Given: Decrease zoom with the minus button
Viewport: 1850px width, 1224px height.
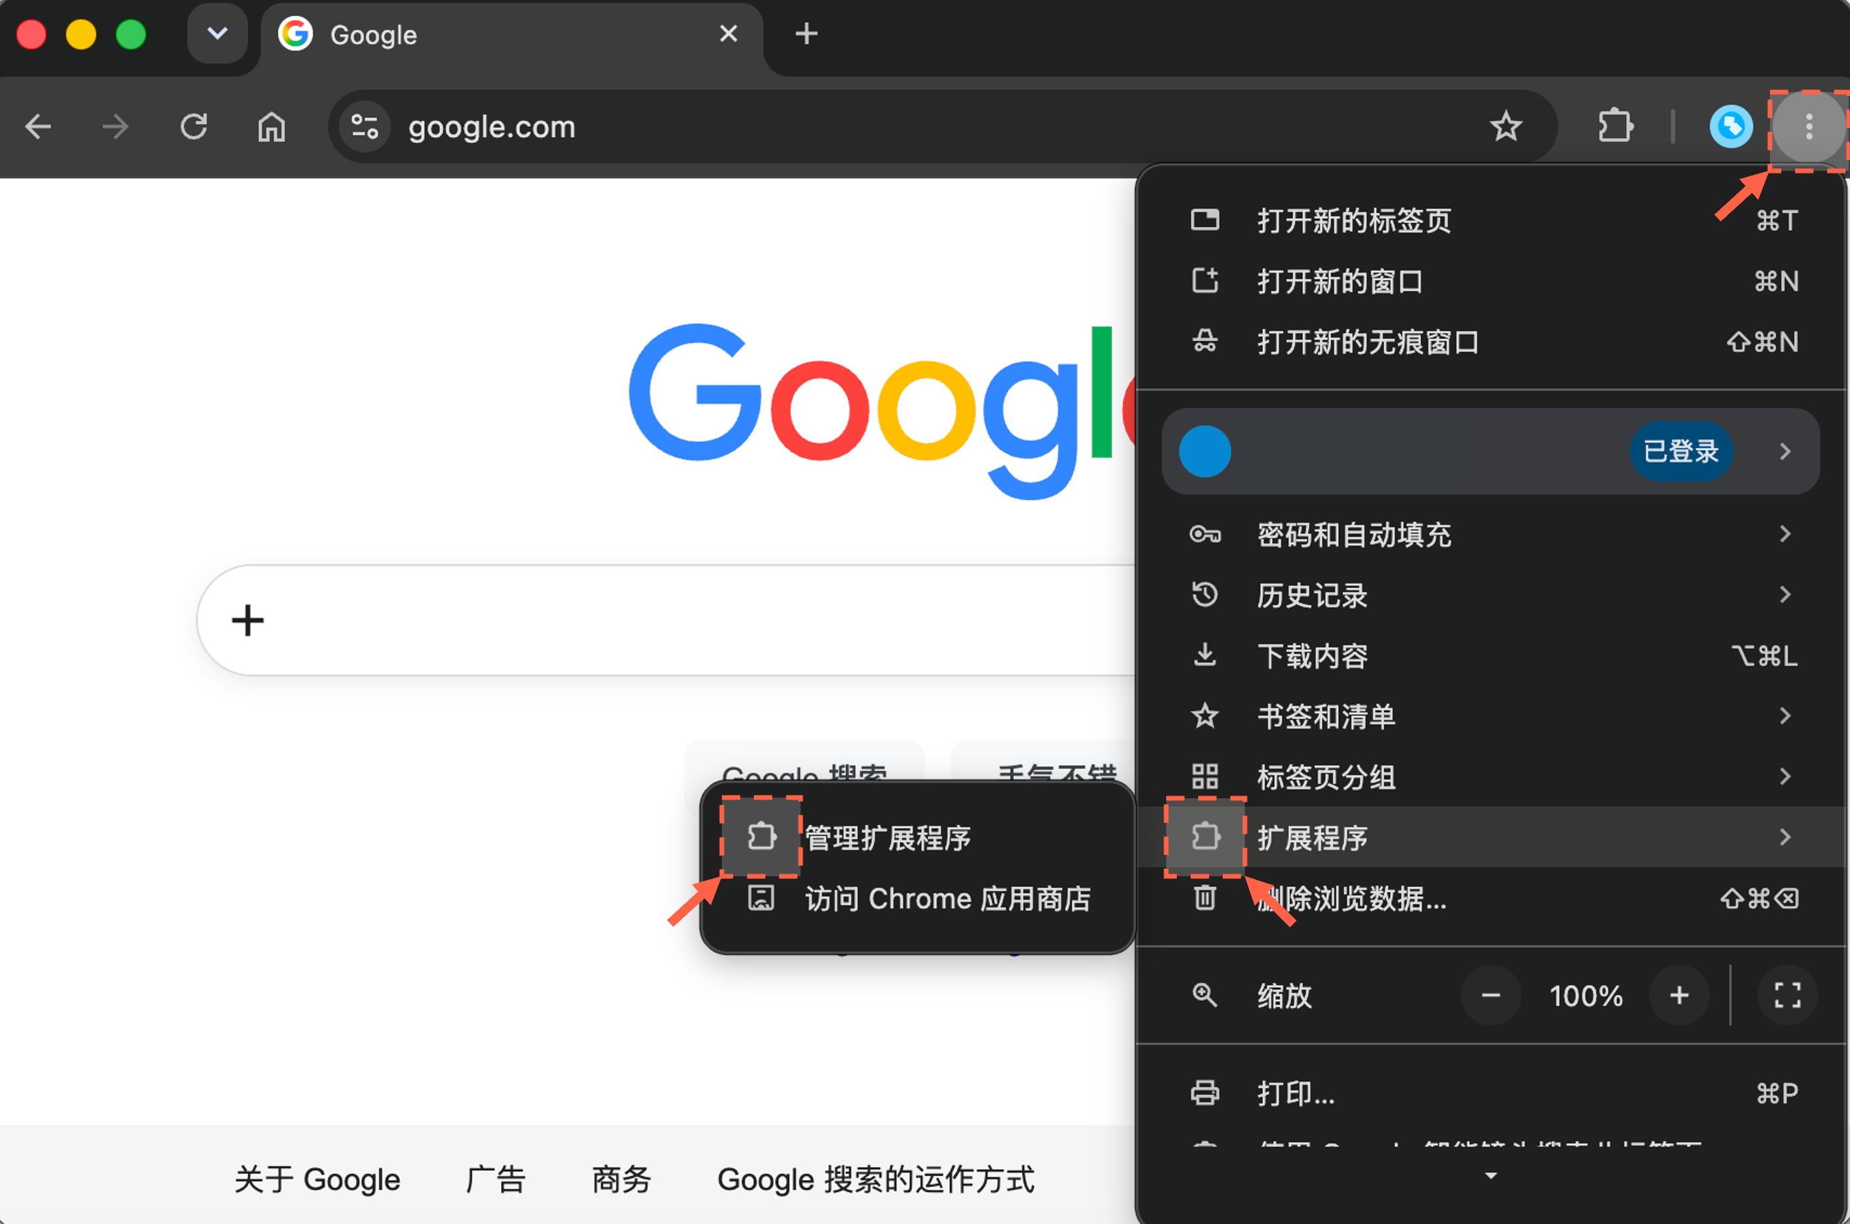Looking at the screenshot, I should click(x=1490, y=995).
